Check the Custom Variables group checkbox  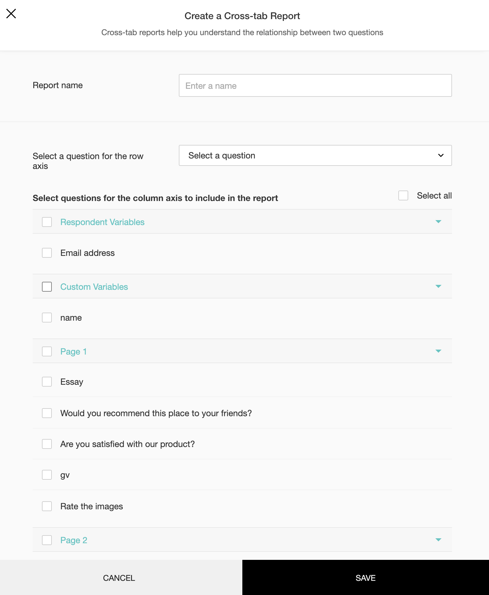(47, 287)
